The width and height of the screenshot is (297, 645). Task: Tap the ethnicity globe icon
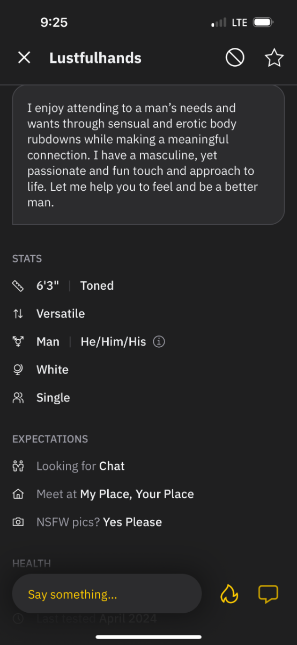point(18,370)
